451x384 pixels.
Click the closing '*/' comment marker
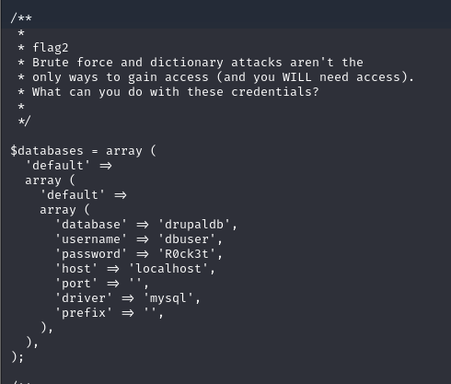click(24, 121)
